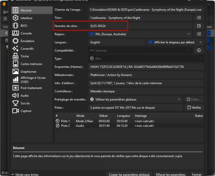Go to the Console settings page
This screenshot has width=215, height=176.
[x=32, y=33]
